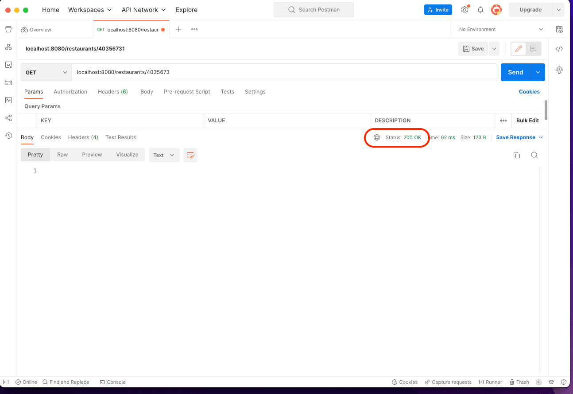573x394 pixels.
Task: Expand the No Environment selector
Action: tap(501, 29)
